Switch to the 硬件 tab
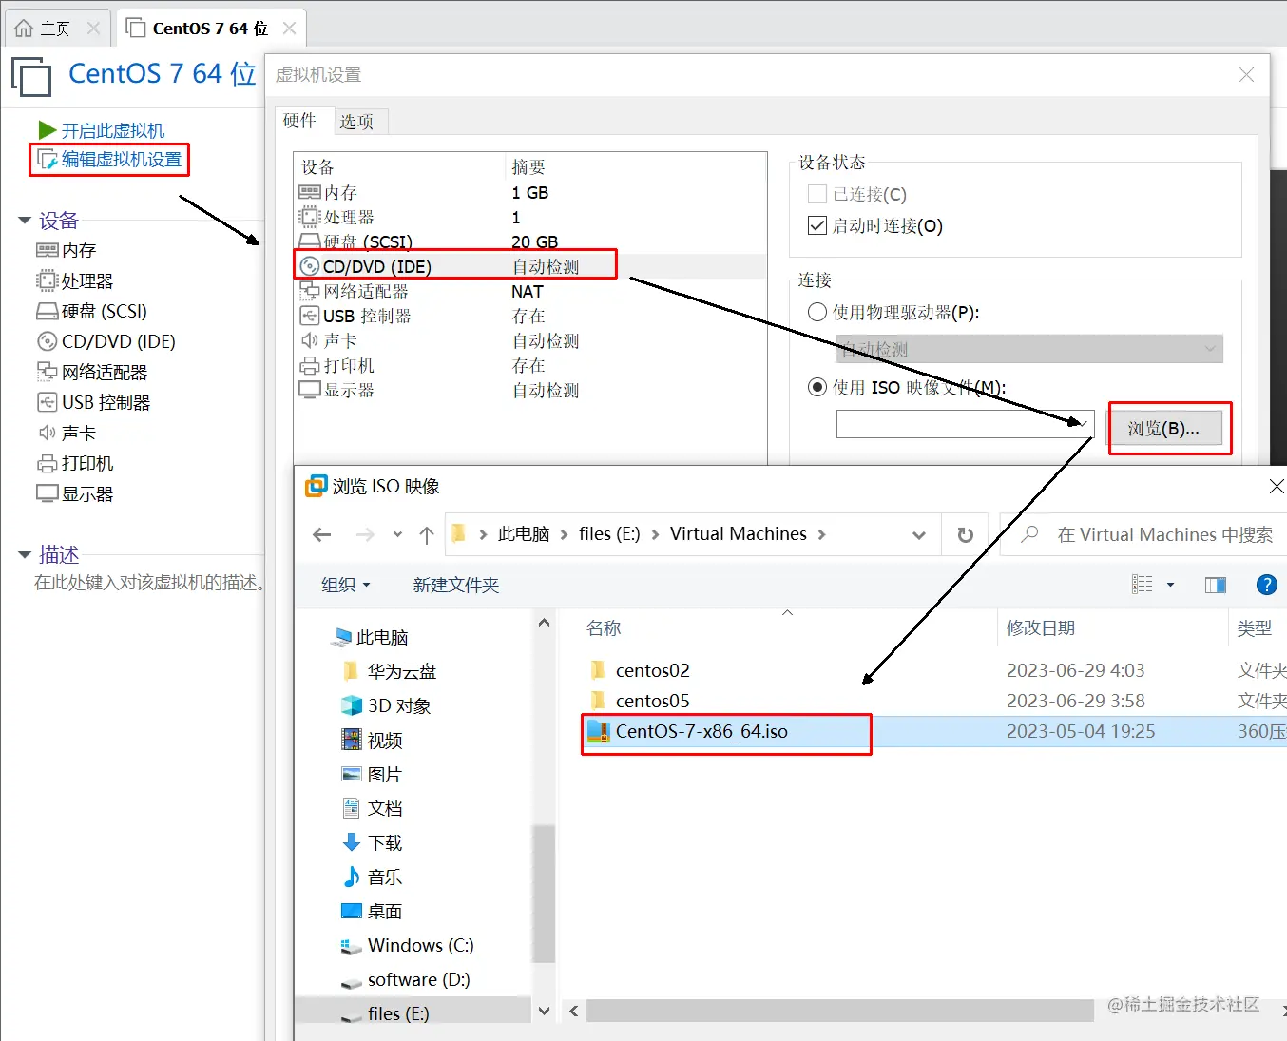The image size is (1287, 1041). coord(300,121)
